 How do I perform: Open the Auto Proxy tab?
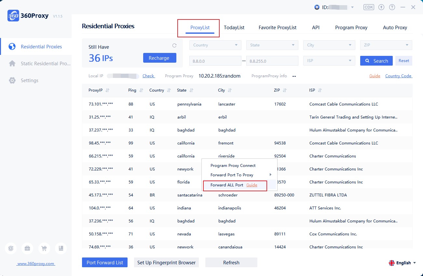[395, 28]
